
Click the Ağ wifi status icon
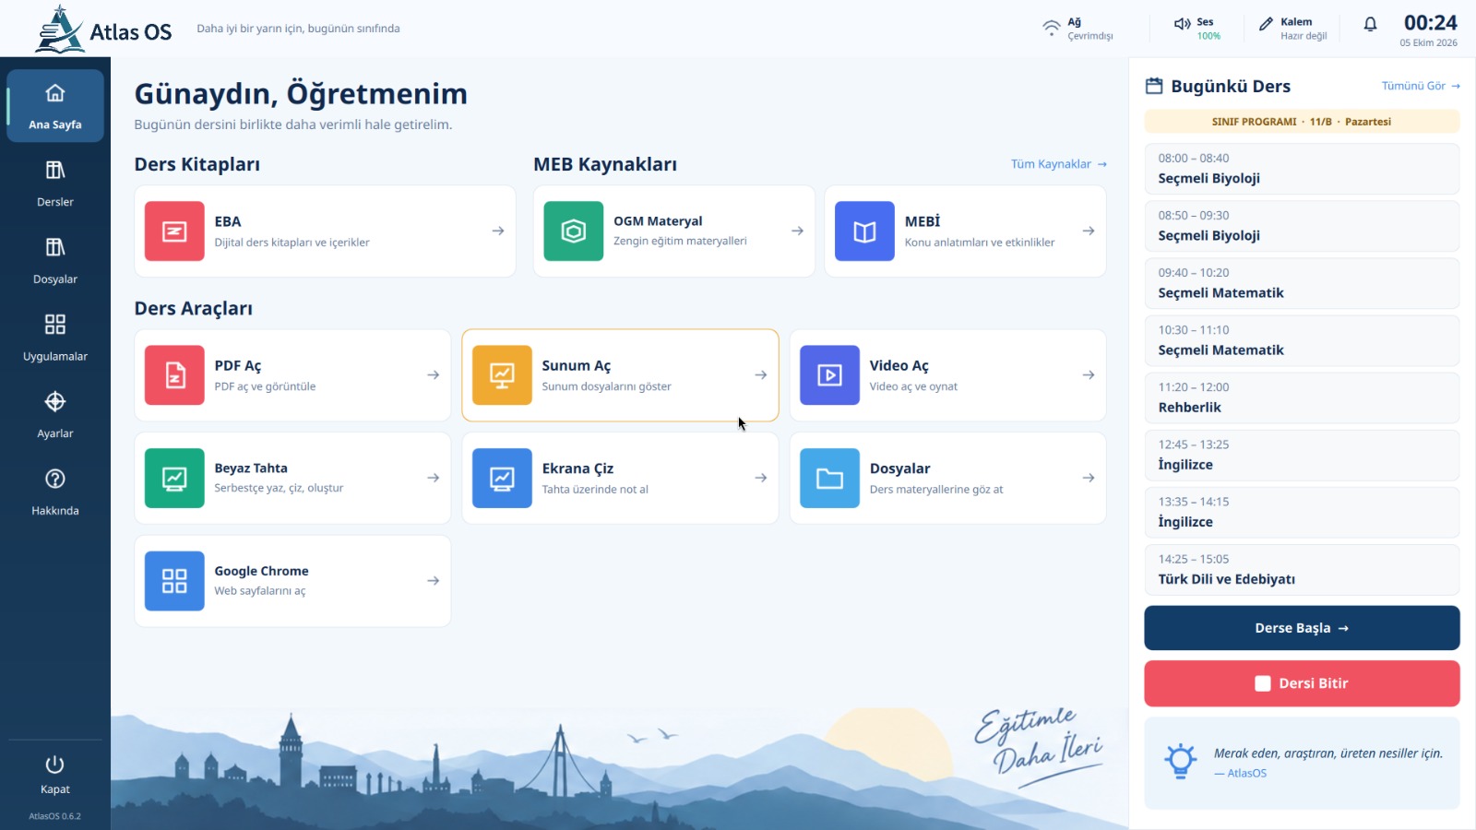coord(1051,28)
